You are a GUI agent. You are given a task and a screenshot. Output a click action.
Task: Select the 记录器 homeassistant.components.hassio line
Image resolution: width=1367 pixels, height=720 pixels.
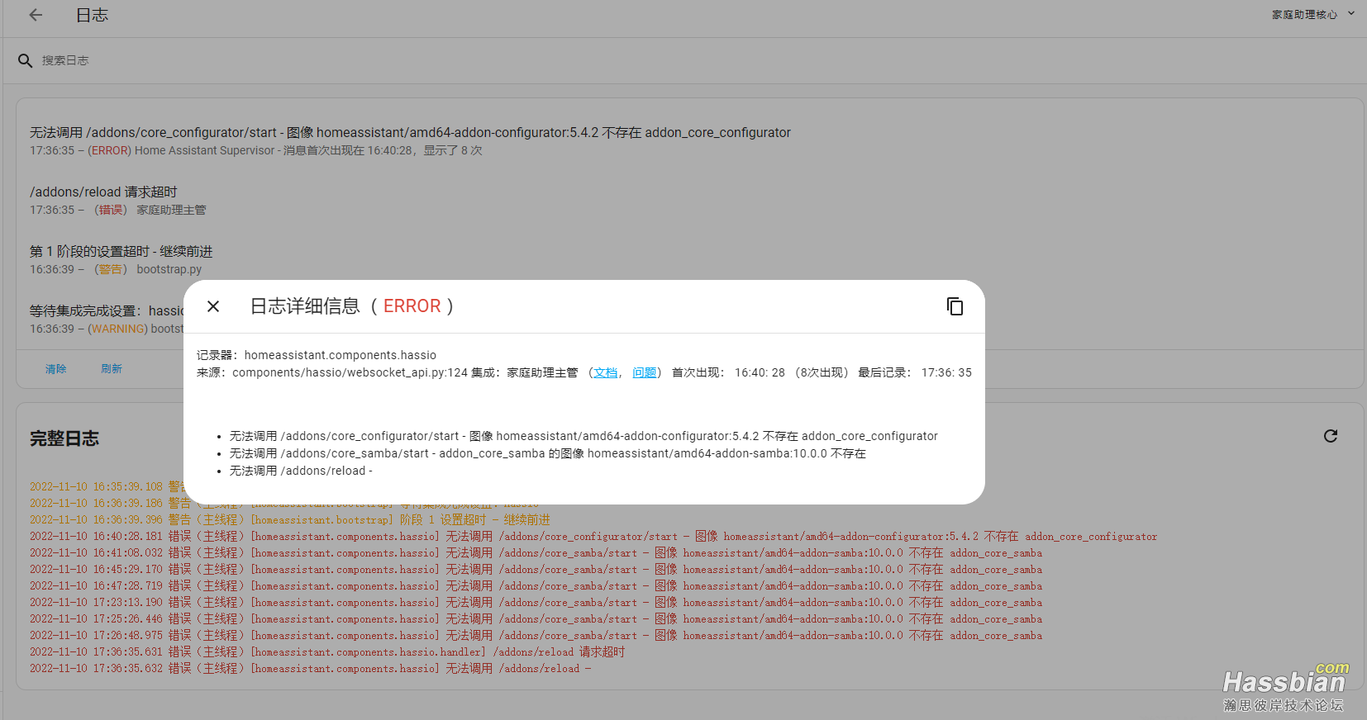pyautogui.click(x=317, y=355)
